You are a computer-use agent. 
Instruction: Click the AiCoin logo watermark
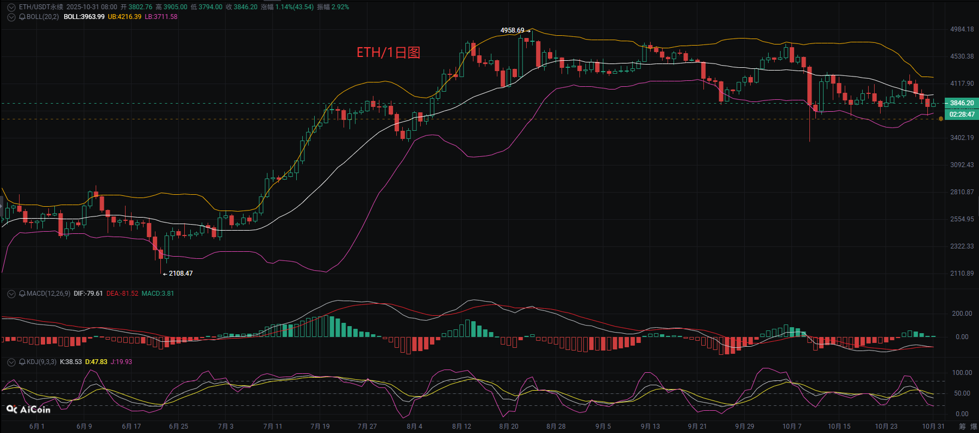point(29,410)
